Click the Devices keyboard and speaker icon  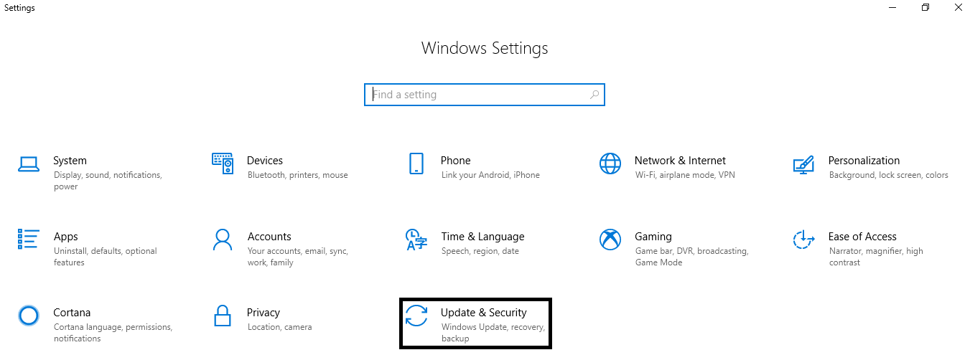(x=223, y=164)
